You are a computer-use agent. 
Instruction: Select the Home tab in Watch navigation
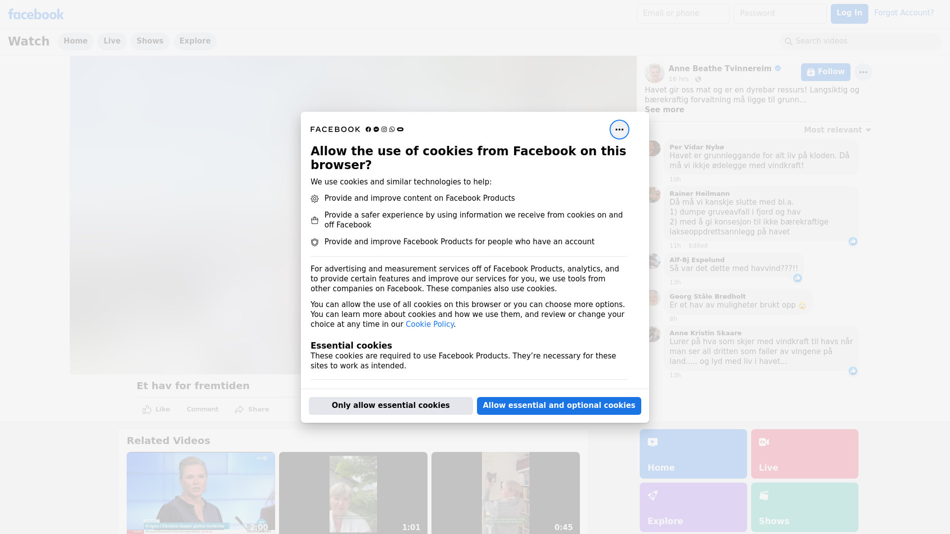(x=75, y=41)
